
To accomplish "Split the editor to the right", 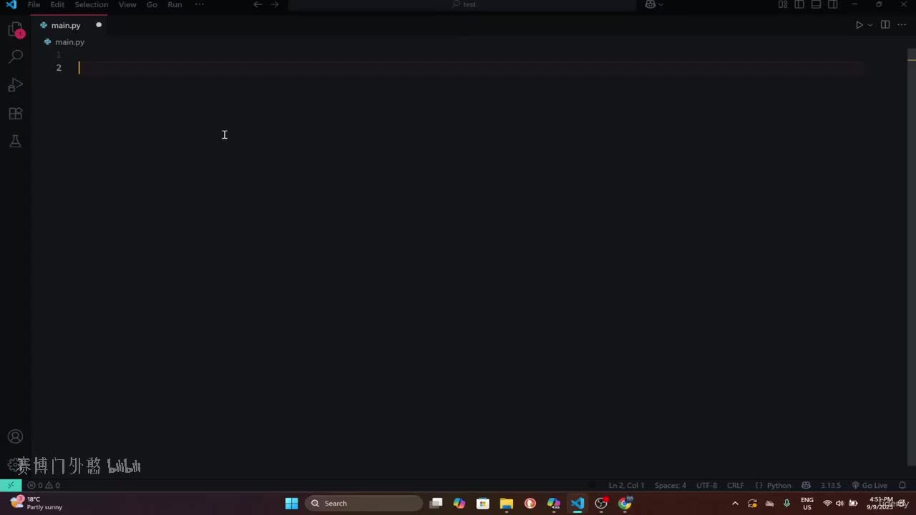I will (x=885, y=25).
